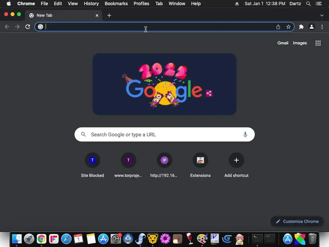Open the Images link
329x247 pixels.
point(300,43)
